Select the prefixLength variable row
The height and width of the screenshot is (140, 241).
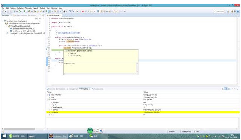(x=143, y=107)
